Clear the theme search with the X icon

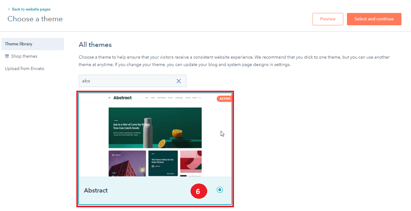tap(179, 81)
